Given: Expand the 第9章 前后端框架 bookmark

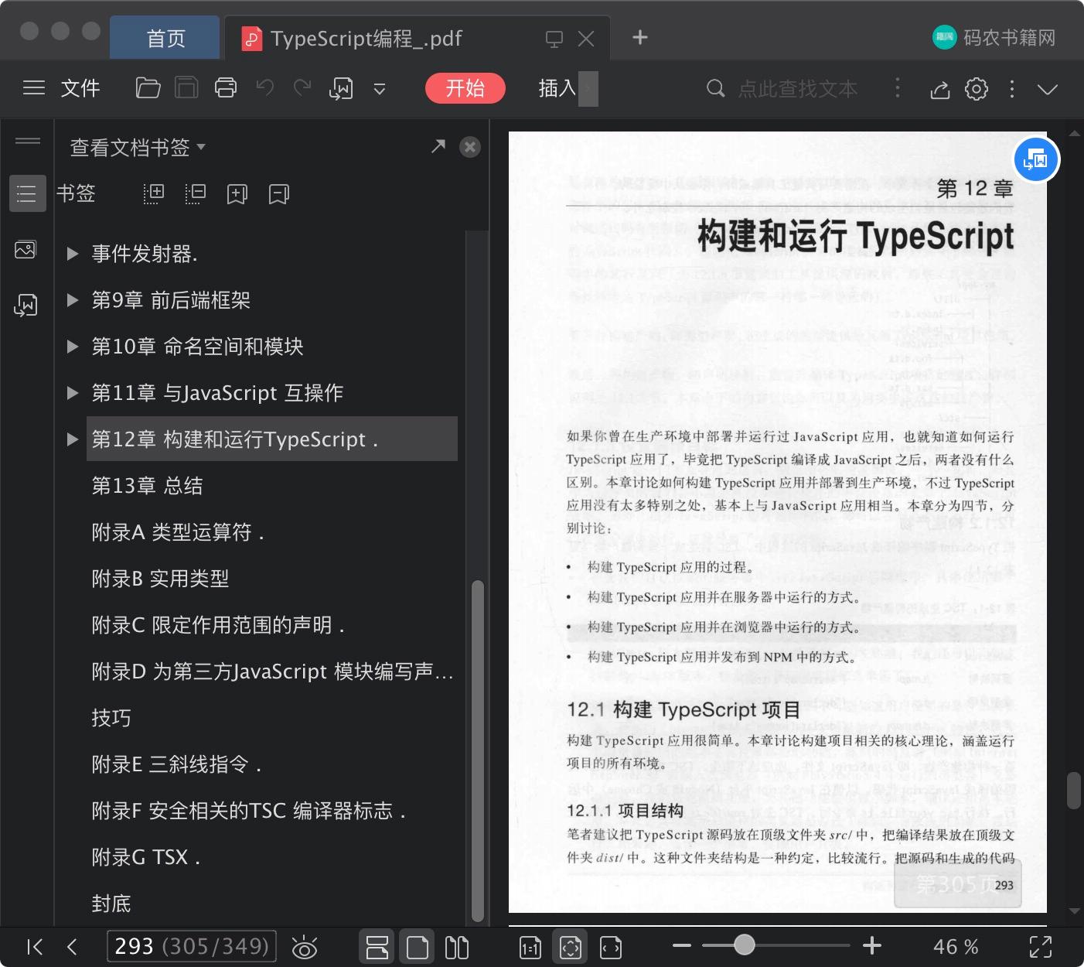Looking at the screenshot, I should (x=73, y=300).
